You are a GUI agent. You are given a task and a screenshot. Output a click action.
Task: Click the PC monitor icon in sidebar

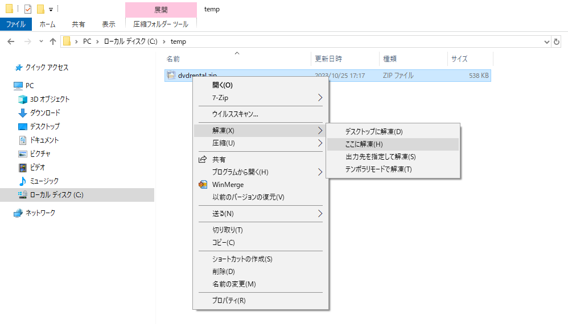pos(18,86)
